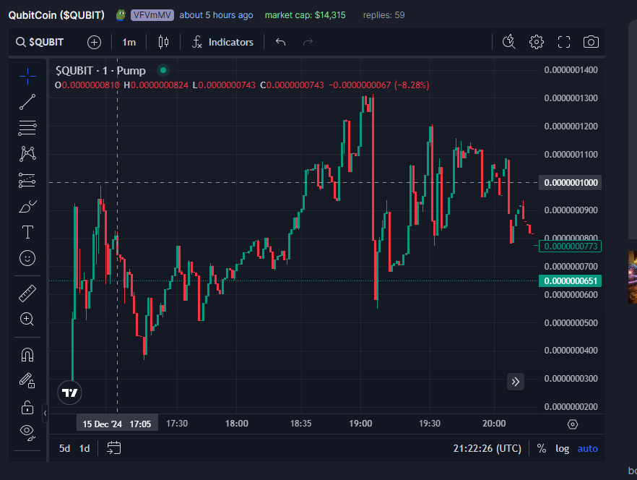Open the go to date calendar
This screenshot has width=637, height=480.
coord(114,448)
